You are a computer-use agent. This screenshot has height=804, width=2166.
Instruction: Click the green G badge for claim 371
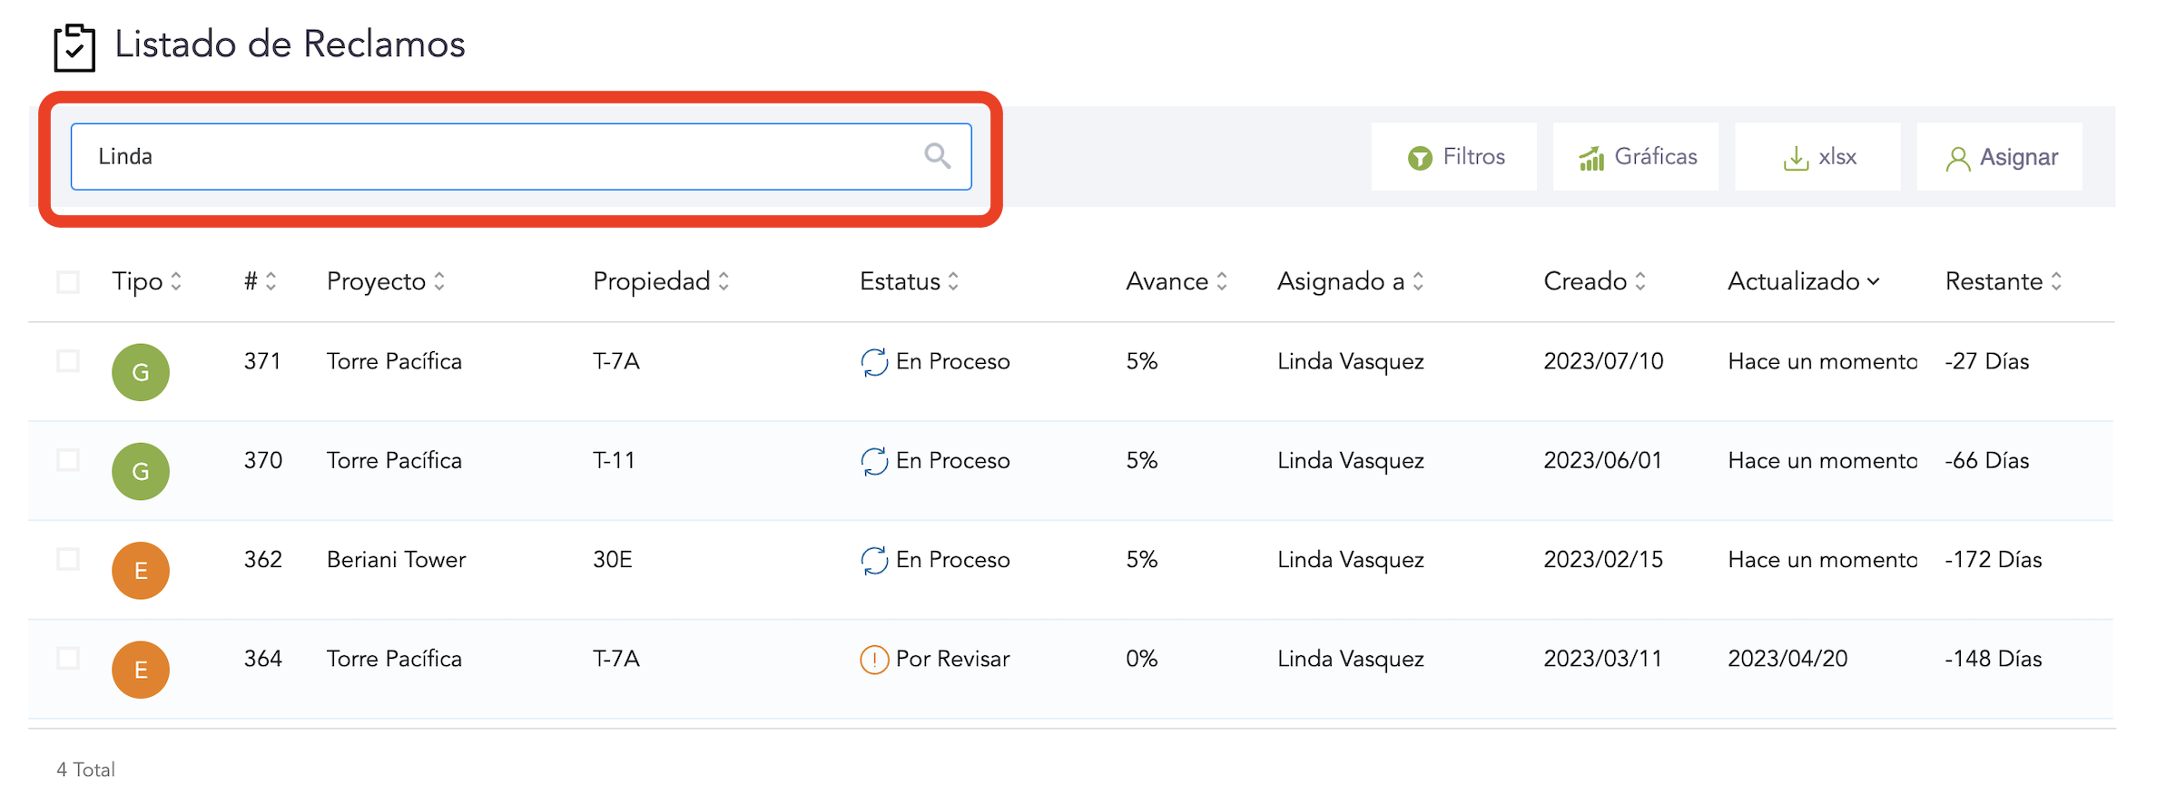pos(141,372)
